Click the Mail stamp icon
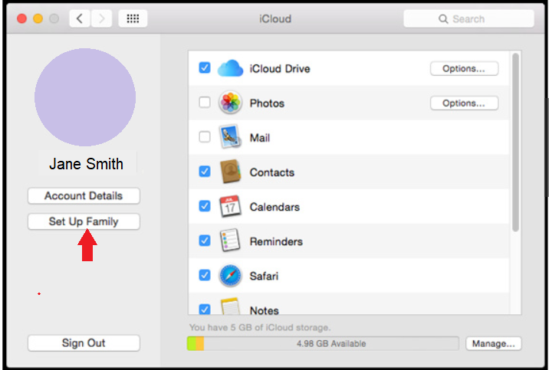 pyautogui.click(x=230, y=137)
